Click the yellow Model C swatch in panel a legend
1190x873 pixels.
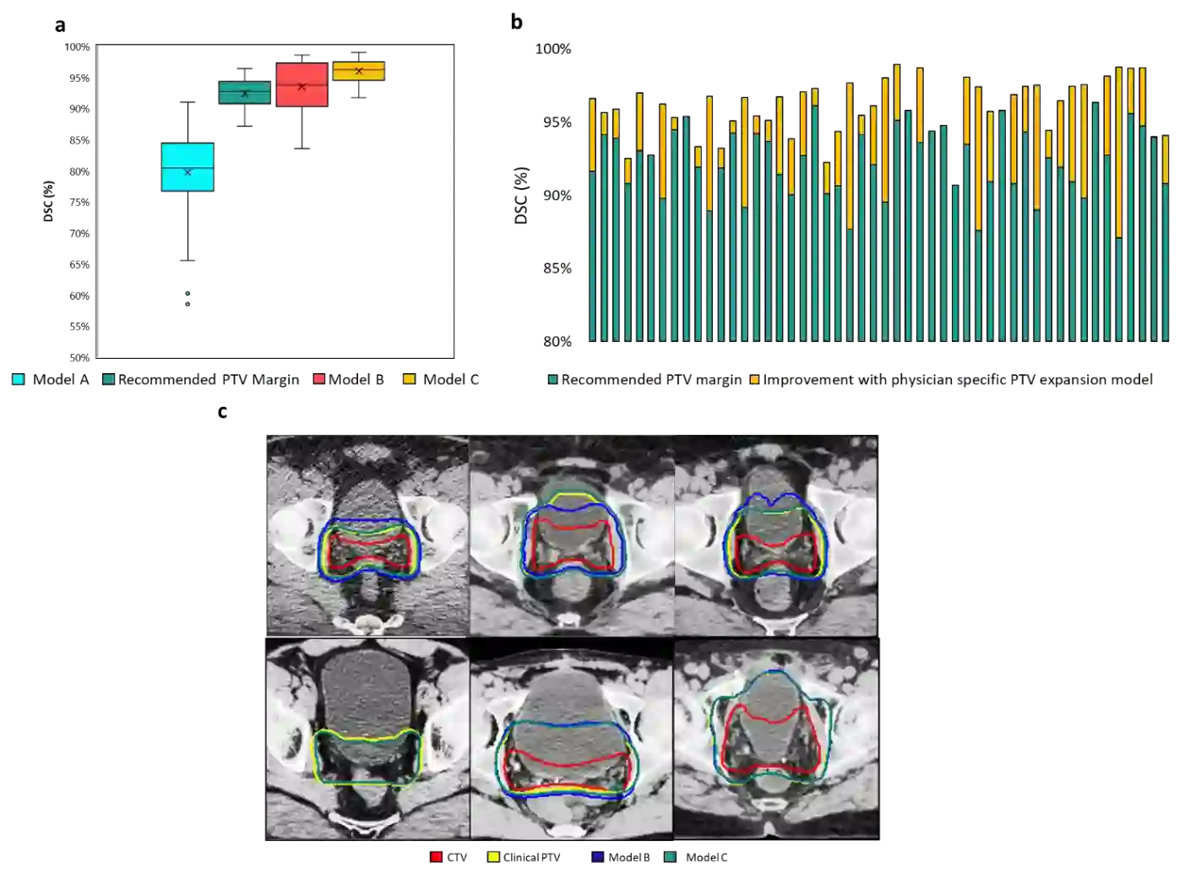point(409,380)
